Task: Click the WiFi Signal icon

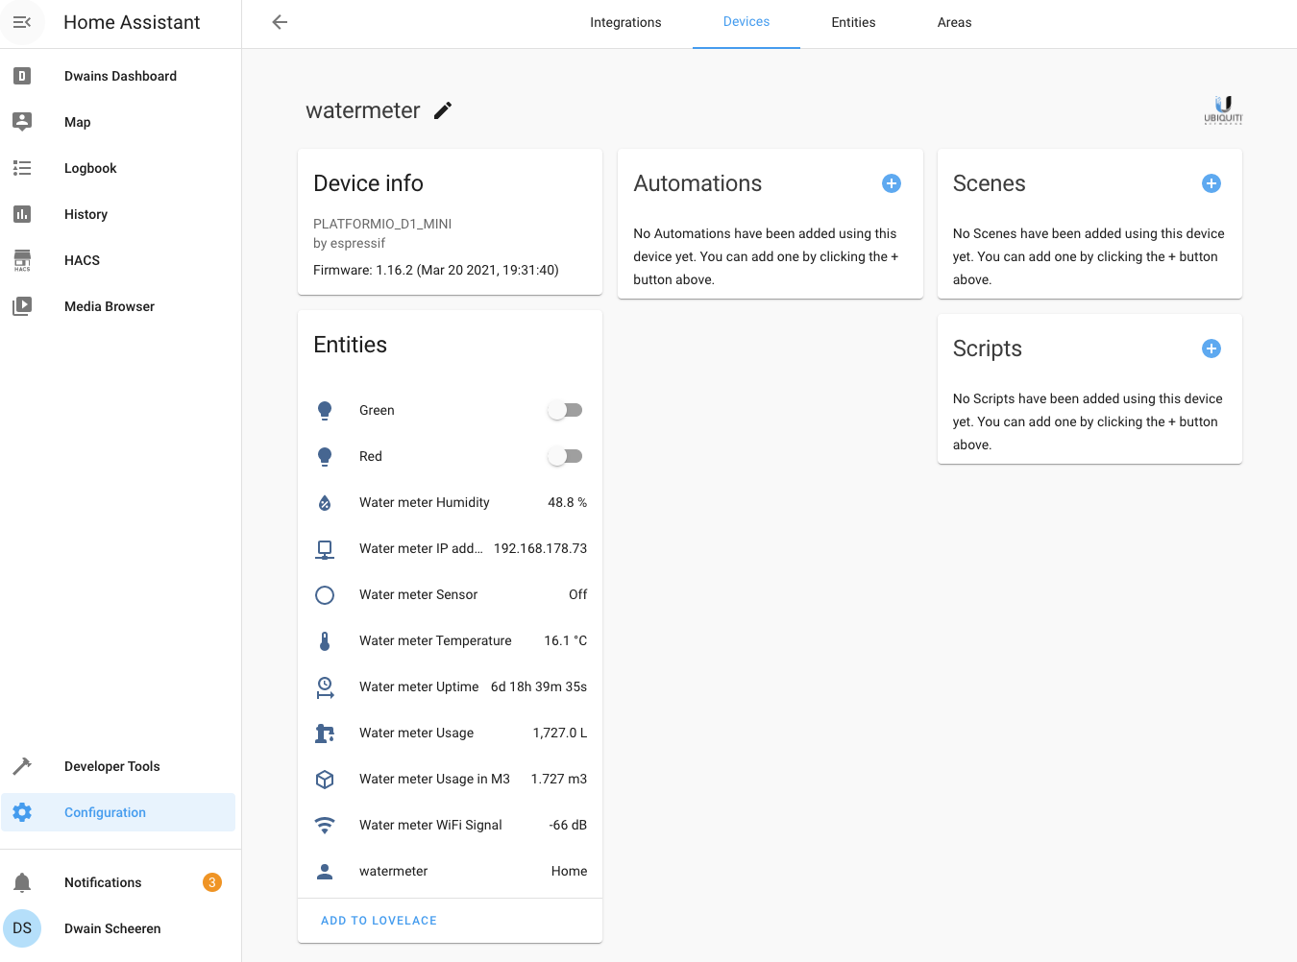Action: (325, 825)
